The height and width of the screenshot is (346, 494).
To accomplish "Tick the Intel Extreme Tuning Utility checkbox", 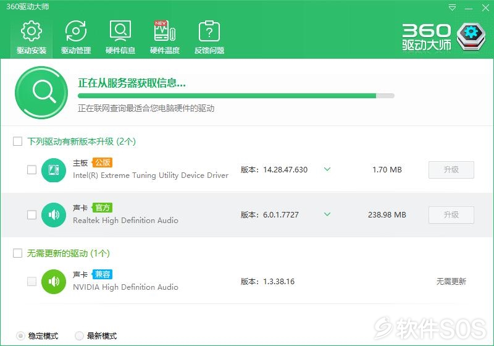I will pyautogui.click(x=32, y=170).
